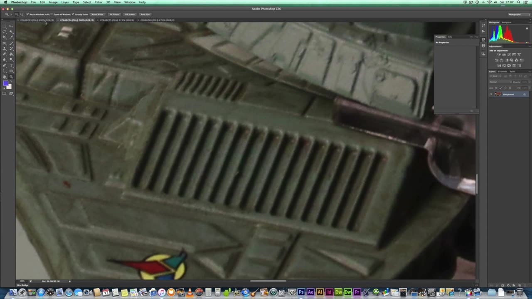
Task: Switch to the Channels tab
Action: coord(502,71)
